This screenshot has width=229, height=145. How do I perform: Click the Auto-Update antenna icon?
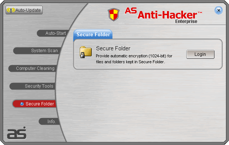[x=11, y=10]
